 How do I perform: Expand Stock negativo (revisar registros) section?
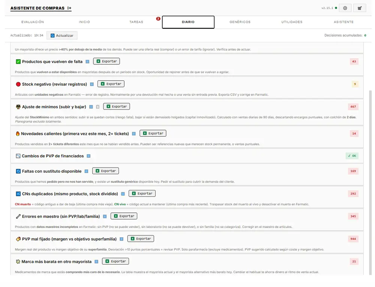point(54,84)
